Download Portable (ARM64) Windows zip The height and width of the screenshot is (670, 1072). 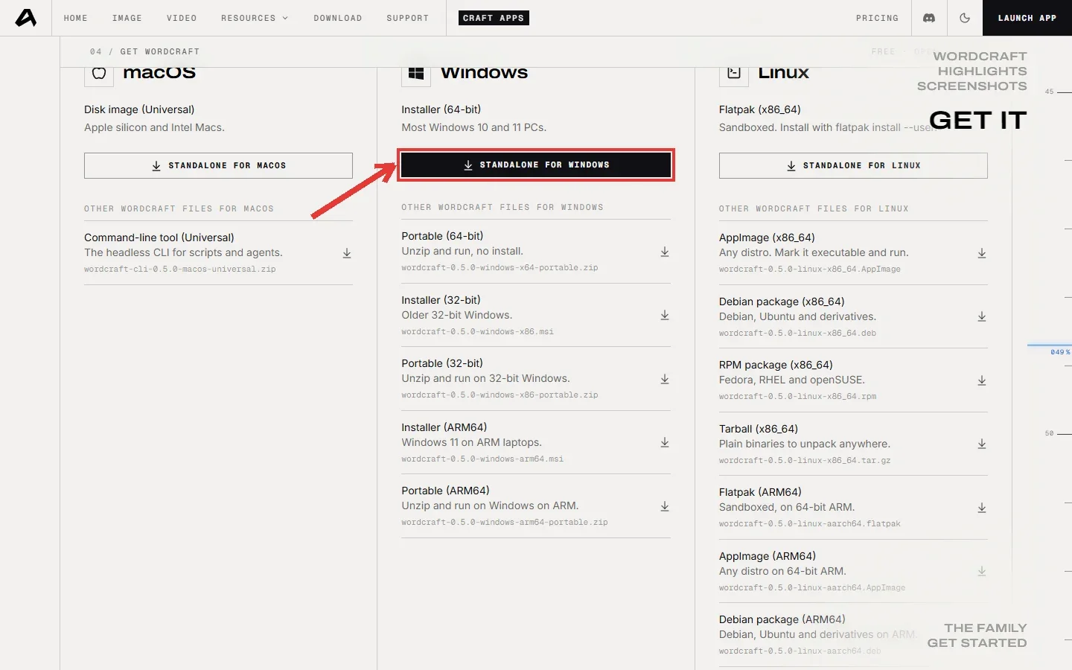point(665,506)
